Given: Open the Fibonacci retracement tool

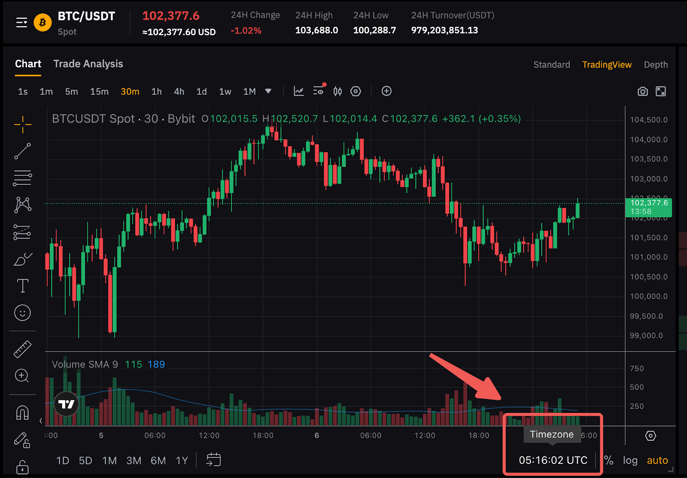Looking at the screenshot, I should [x=22, y=178].
